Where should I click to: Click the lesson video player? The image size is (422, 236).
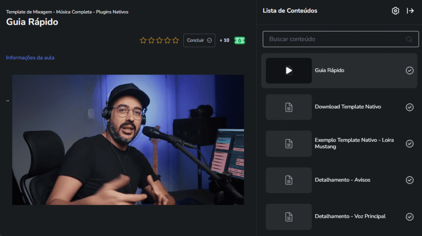128,140
